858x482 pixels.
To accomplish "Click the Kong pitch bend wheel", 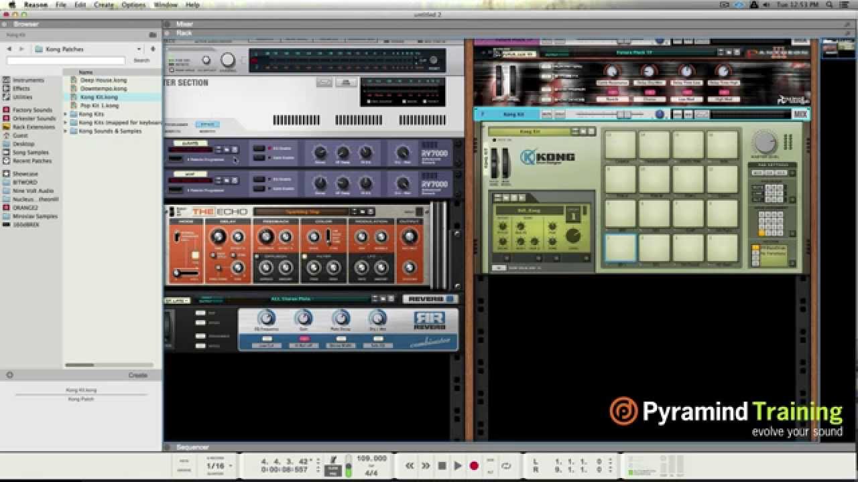I will tap(495, 163).
